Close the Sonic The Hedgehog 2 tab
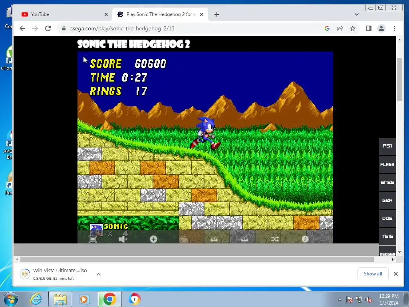The height and width of the screenshot is (307, 409). pyautogui.click(x=202, y=14)
